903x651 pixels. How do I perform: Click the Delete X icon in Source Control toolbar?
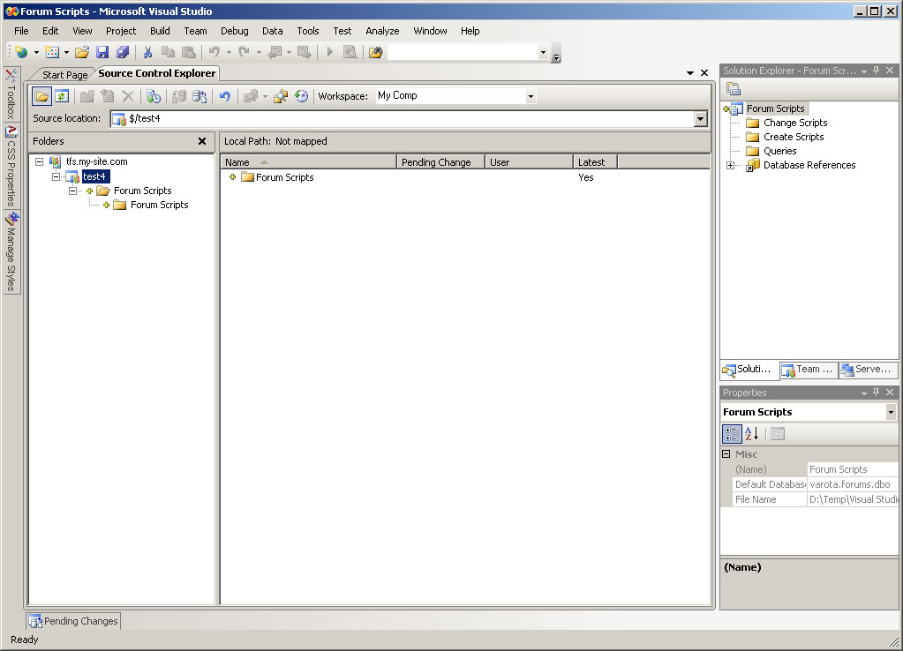tap(128, 96)
